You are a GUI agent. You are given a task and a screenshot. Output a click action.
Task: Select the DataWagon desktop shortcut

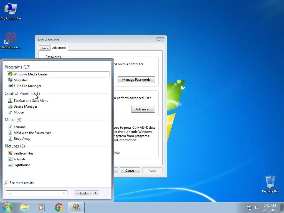[x=11, y=40]
